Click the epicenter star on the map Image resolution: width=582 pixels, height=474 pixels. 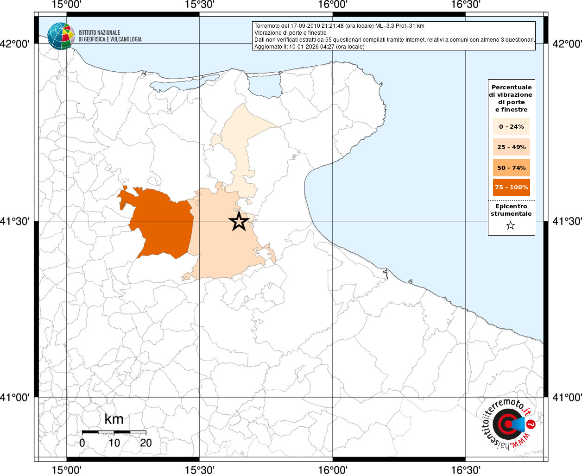[239, 222]
